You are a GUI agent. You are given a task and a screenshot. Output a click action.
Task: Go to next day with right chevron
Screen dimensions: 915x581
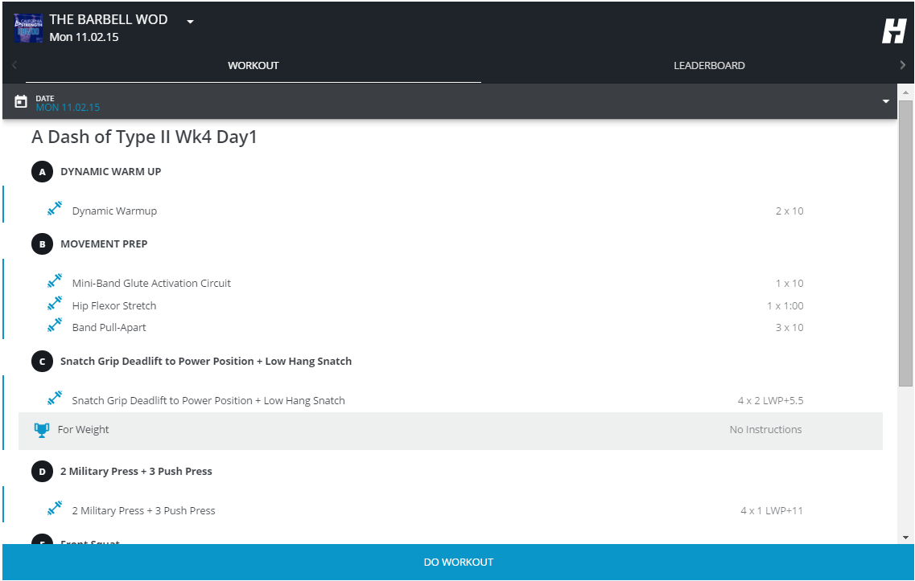click(x=902, y=64)
